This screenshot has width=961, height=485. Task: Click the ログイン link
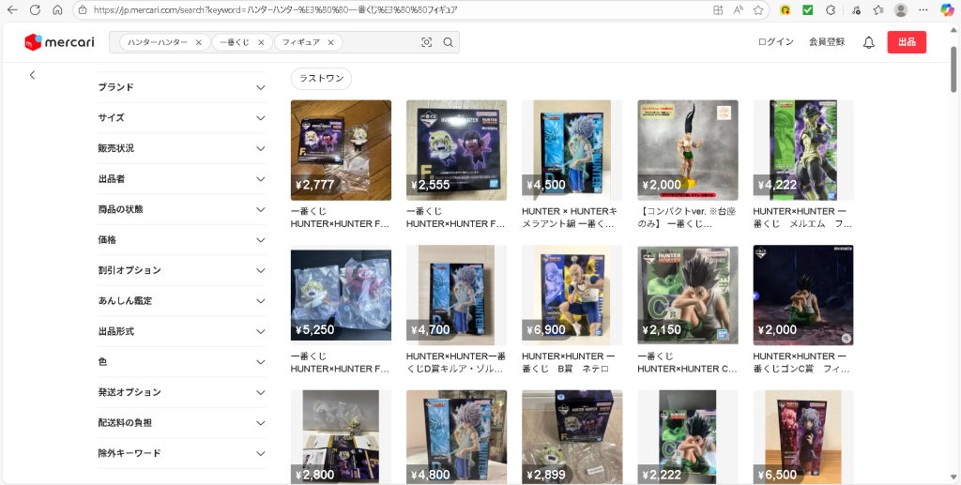(x=776, y=42)
